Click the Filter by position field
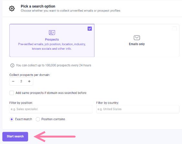The width and height of the screenshot is (182, 144). (51, 109)
